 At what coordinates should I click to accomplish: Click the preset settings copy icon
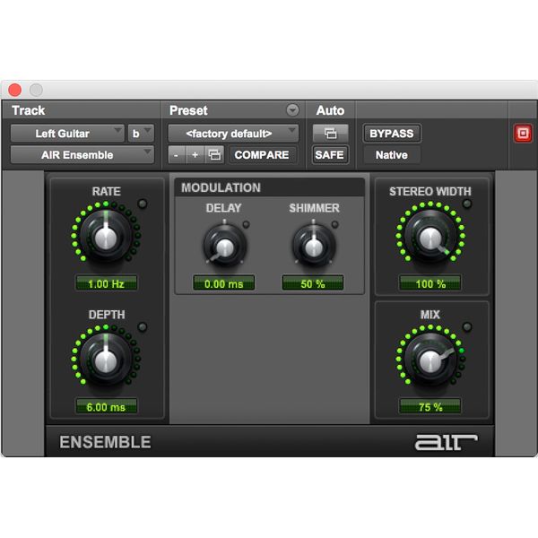click(x=214, y=155)
